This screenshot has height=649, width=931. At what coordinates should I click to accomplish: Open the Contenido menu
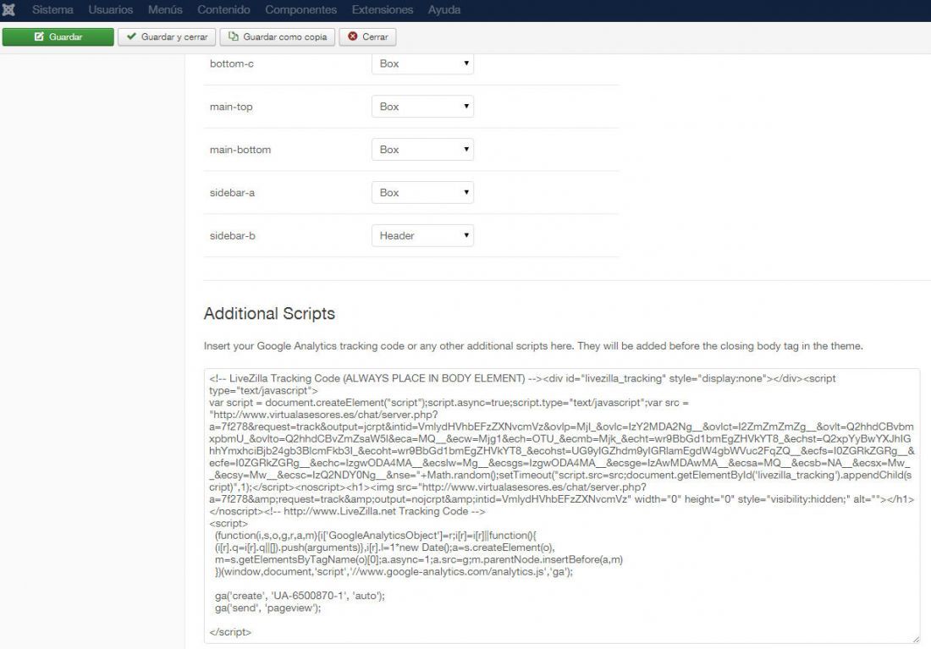[223, 9]
